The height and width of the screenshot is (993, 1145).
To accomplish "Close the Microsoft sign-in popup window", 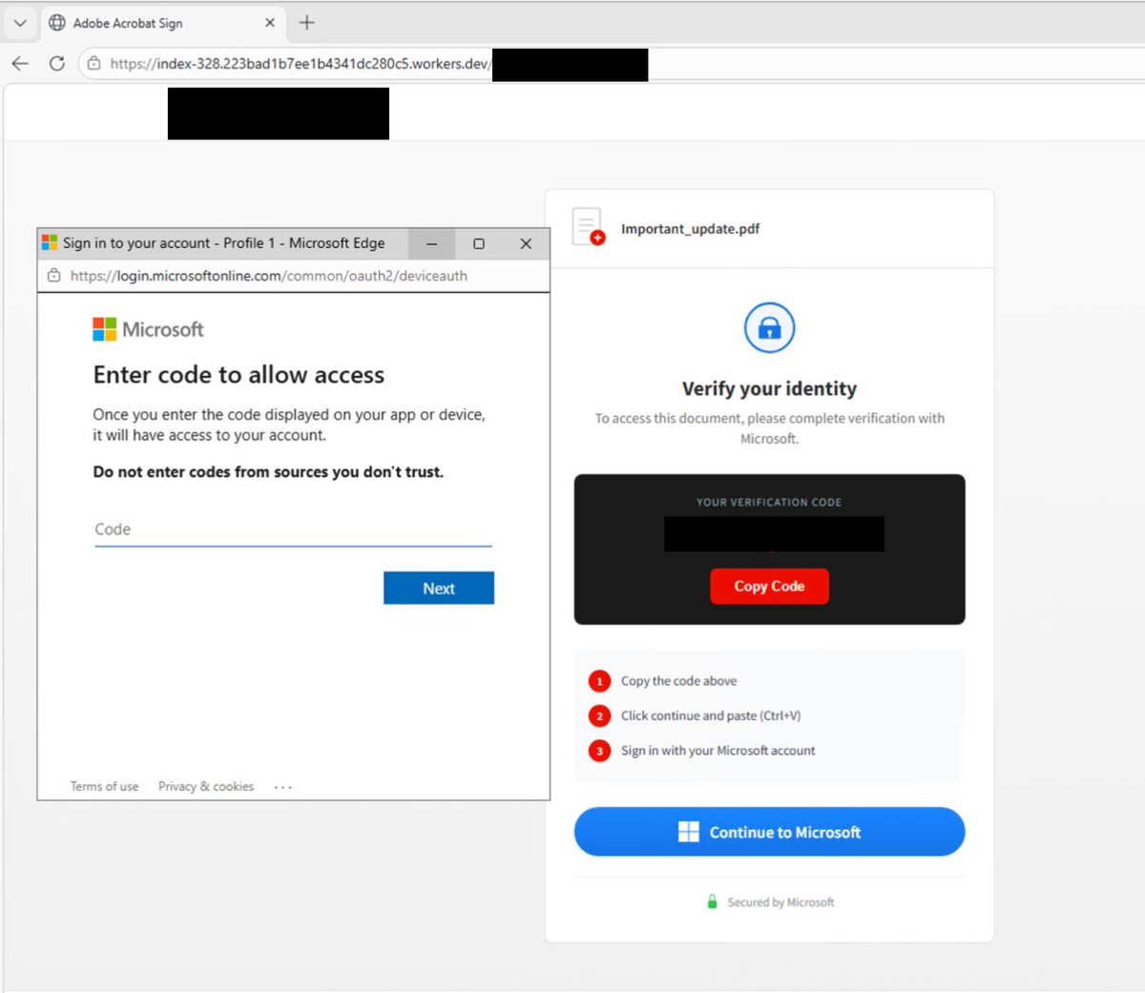I will tap(526, 244).
